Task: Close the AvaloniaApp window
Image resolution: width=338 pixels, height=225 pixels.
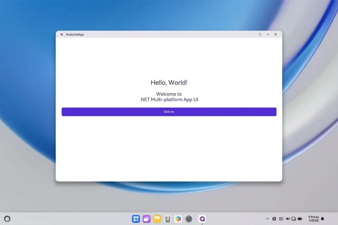Action: pos(275,34)
